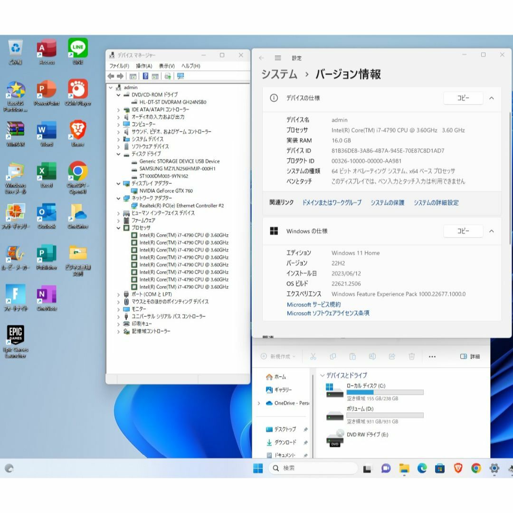Click Help icon in Device Manager toolbar
513x513 pixels.
(x=146, y=76)
